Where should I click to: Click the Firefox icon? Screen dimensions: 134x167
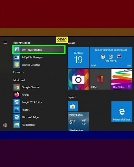pyautogui.click(x=17, y=95)
